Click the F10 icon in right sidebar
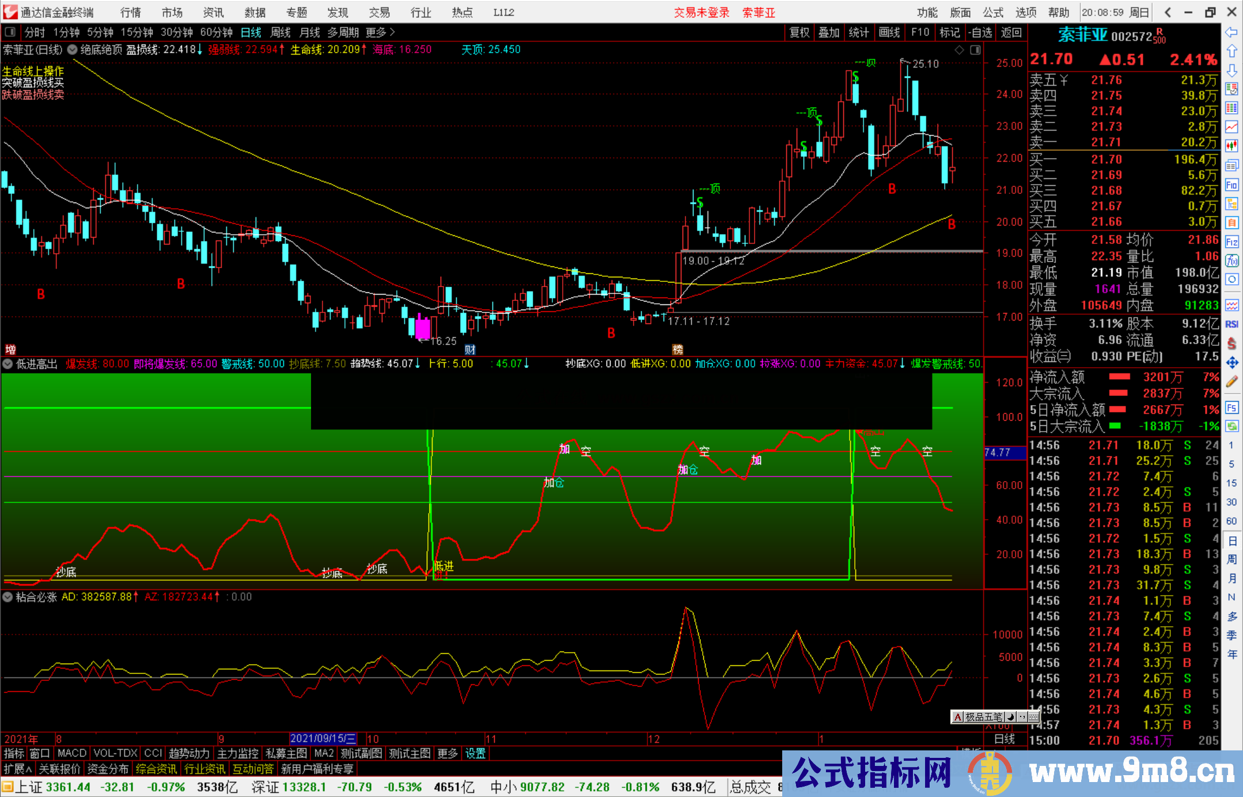The image size is (1243, 797). pyautogui.click(x=1231, y=185)
